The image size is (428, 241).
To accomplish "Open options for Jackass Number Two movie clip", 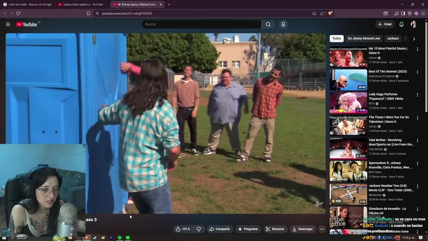I will click(x=417, y=186).
